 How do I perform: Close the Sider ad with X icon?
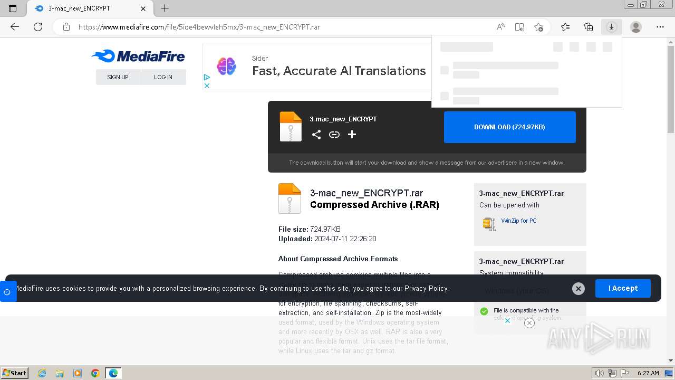tap(207, 85)
